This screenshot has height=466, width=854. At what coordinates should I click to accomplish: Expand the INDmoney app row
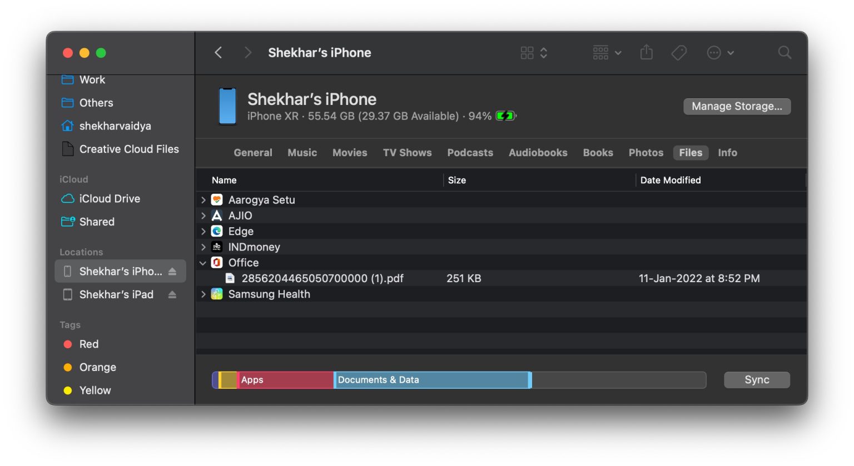tap(203, 247)
